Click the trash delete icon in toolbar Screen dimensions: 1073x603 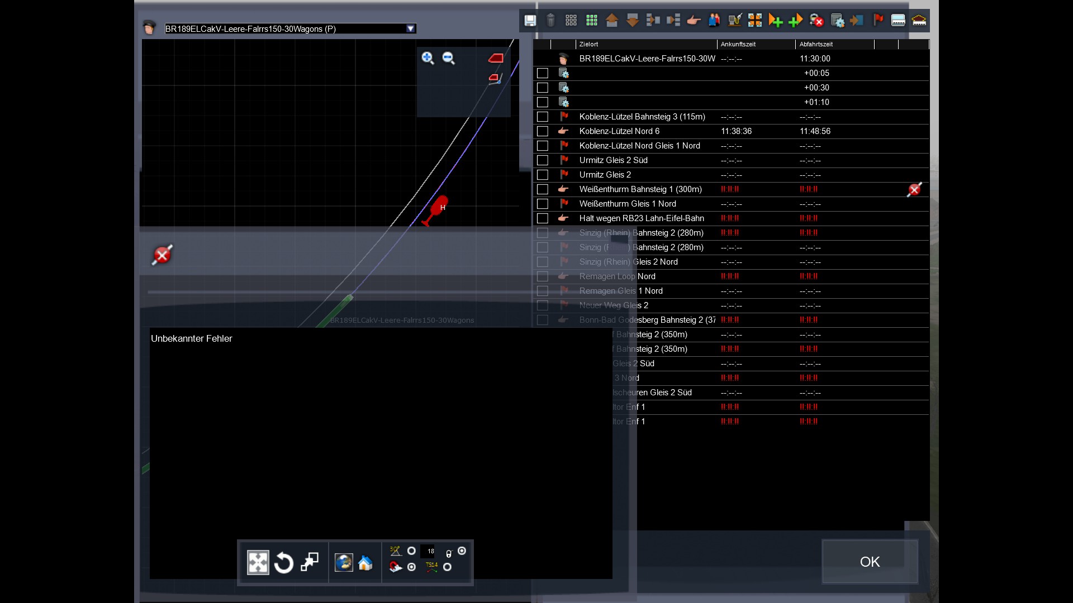coord(550,21)
